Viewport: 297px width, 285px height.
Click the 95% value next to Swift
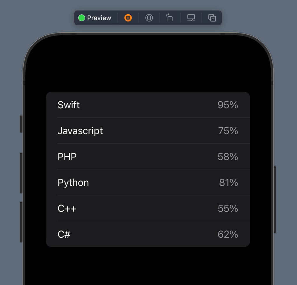[x=228, y=105]
